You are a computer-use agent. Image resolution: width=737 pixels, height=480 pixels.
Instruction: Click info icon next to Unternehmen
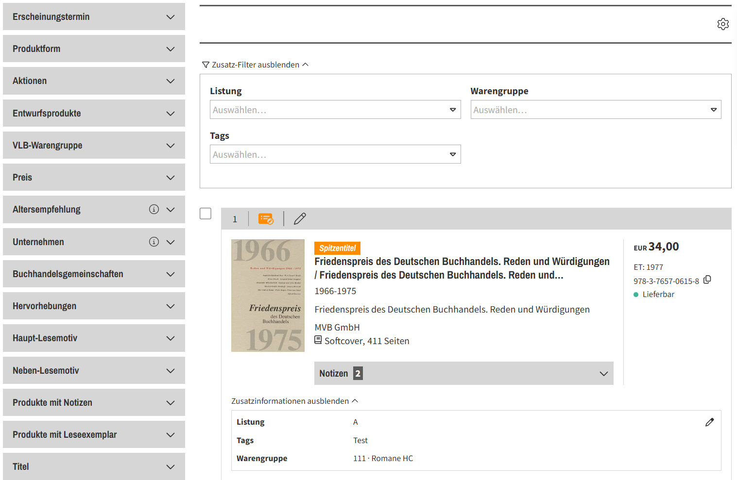pyautogui.click(x=154, y=242)
